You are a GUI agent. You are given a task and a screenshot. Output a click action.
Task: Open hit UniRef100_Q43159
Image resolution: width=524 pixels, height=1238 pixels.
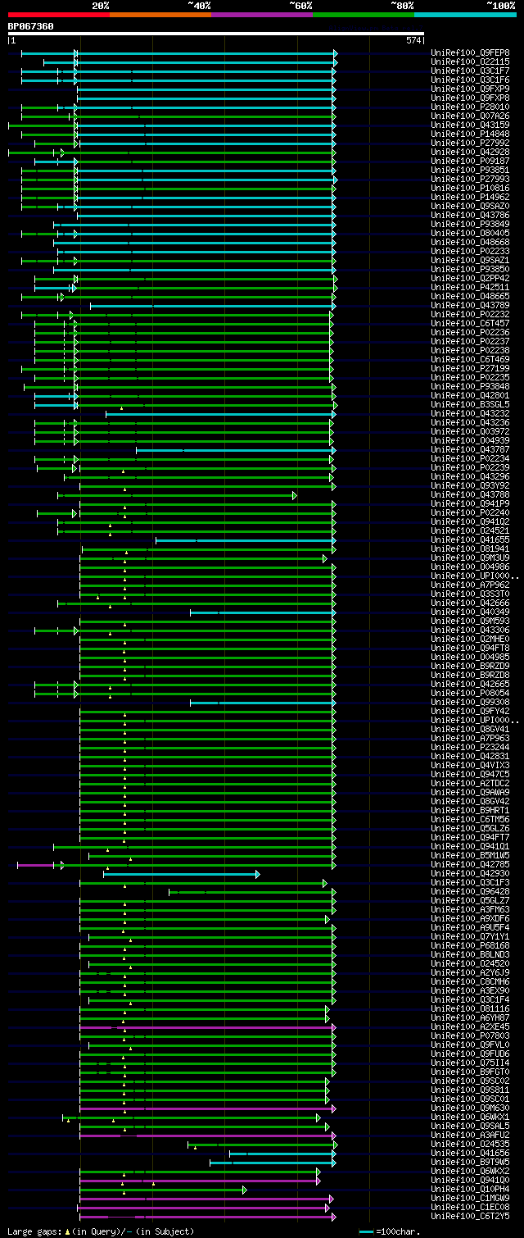click(469, 125)
